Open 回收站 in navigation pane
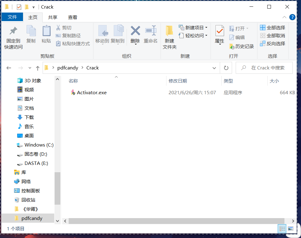The height and width of the screenshot is (238, 301). pos(25,200)
